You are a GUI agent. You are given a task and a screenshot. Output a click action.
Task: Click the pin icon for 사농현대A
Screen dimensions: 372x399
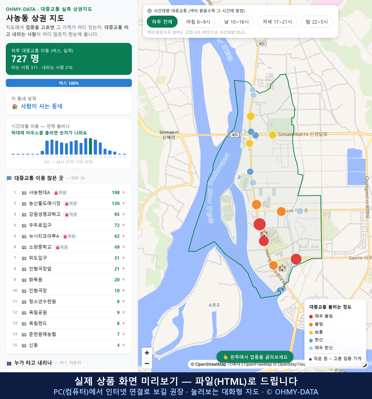click(x=124, y=193)
